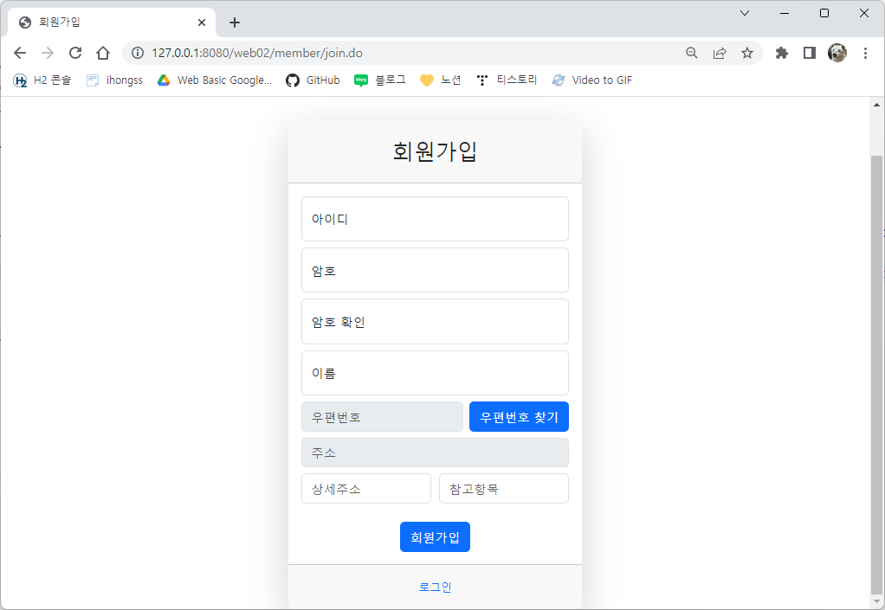Click the 우편번호 찾기 button
Screen dimensions: 885x610
pyautogui.click(x=519, y=417)
